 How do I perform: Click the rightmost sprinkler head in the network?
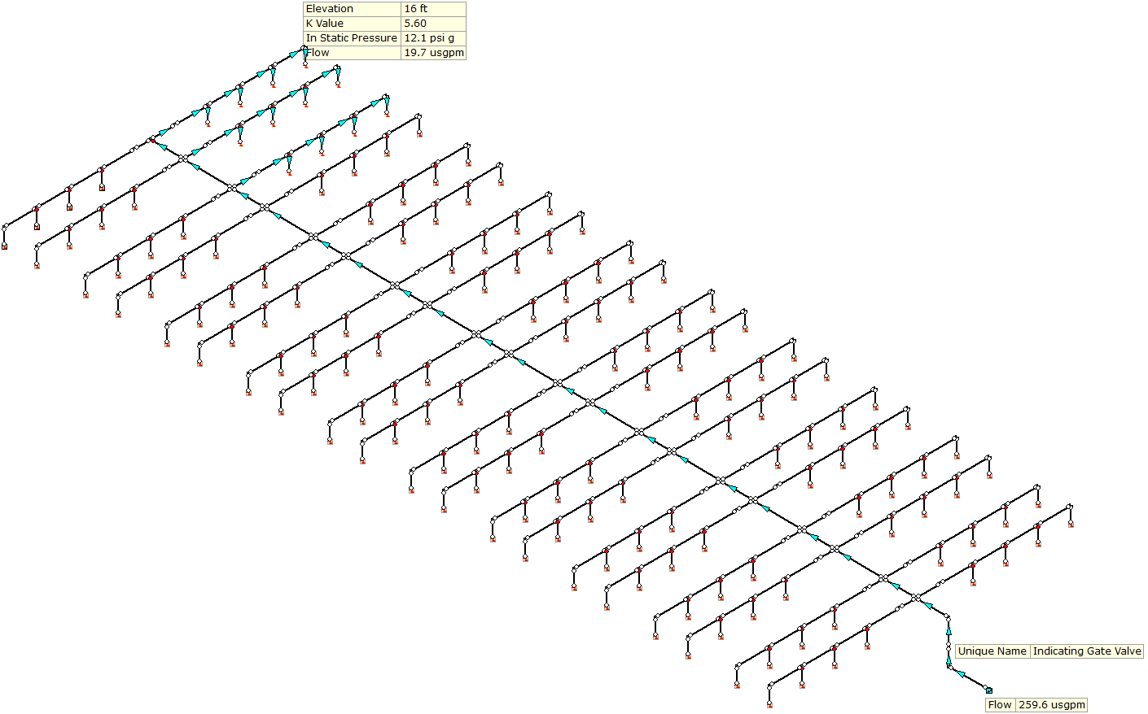tap(1071, 525)
